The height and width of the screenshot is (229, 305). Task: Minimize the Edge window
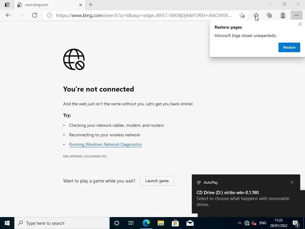tap(270, 4)
